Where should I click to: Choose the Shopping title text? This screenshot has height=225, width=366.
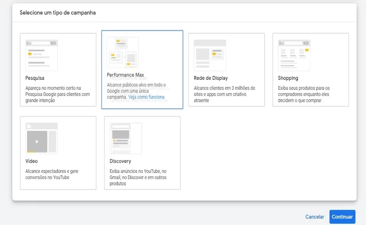[288, 78]
